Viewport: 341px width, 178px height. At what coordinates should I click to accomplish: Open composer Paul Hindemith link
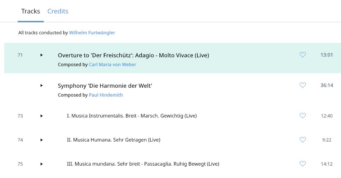106,95
